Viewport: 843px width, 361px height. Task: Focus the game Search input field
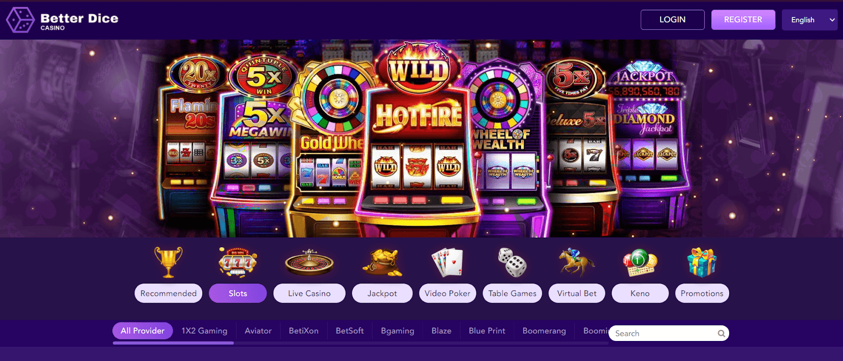pos(665,333)
